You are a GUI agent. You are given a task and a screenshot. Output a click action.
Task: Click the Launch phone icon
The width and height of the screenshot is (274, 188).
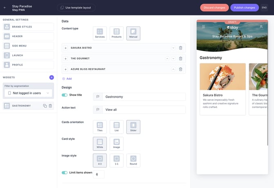(x=7, y=55)
